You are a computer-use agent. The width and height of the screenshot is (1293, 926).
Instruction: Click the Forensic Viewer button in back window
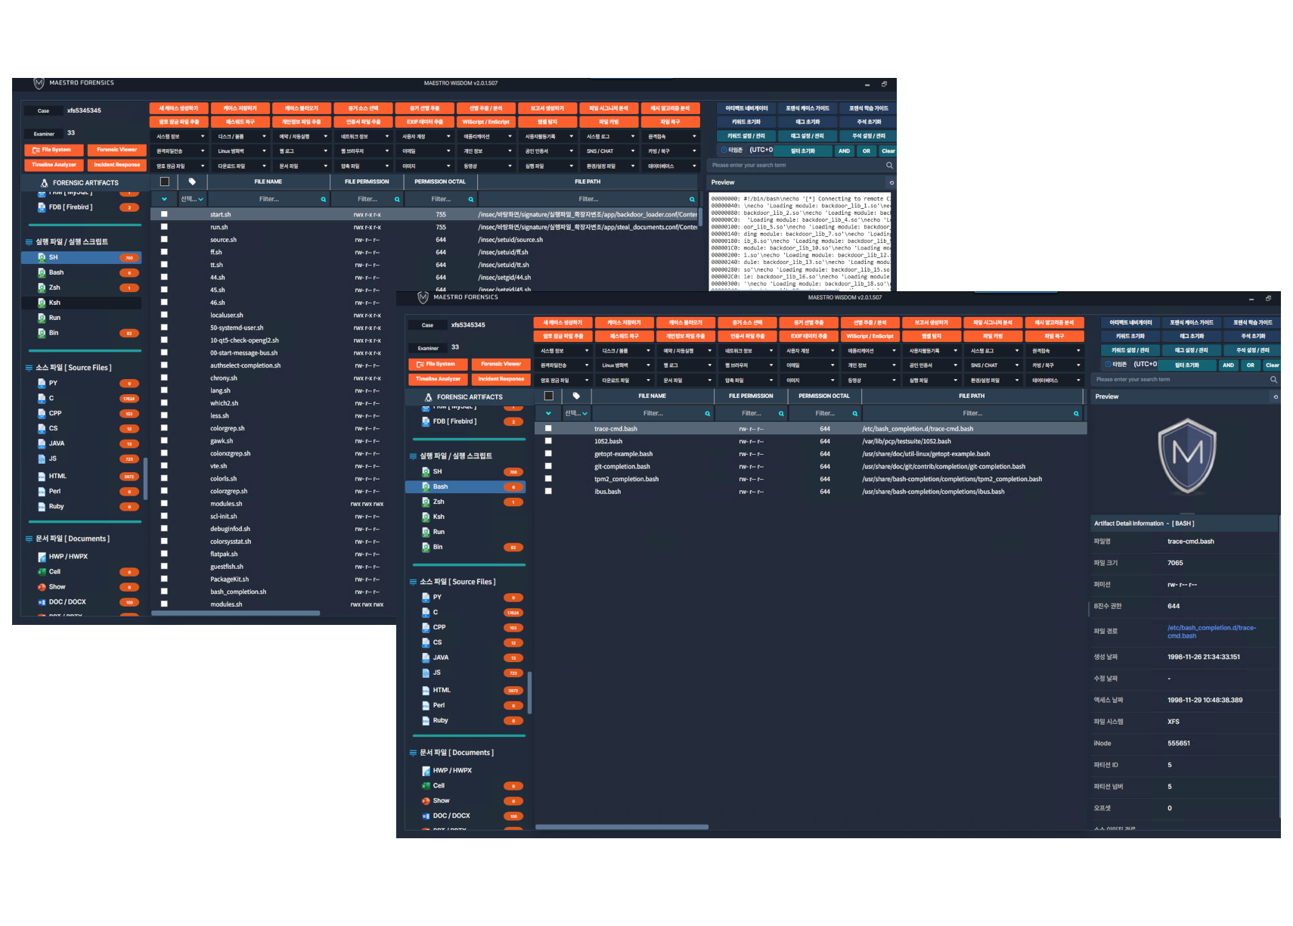(117, 150)
